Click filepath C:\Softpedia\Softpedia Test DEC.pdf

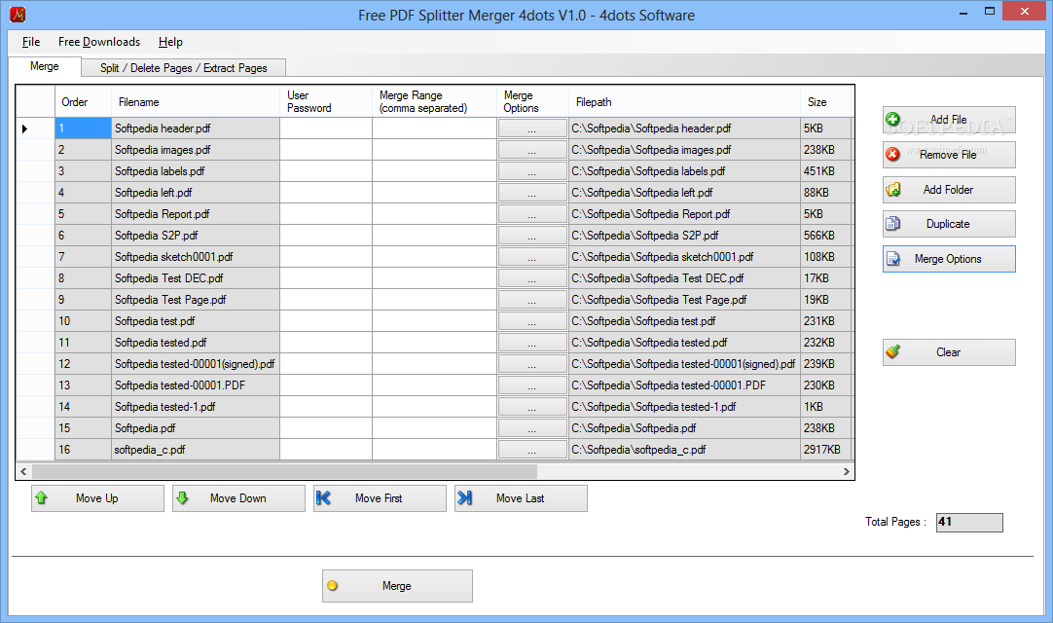[684, 278]
